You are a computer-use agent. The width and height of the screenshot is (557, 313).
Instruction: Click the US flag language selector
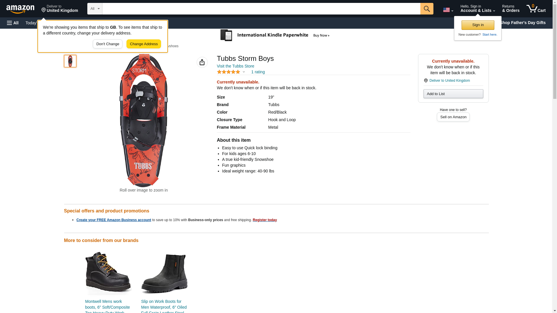pos(448,10)
